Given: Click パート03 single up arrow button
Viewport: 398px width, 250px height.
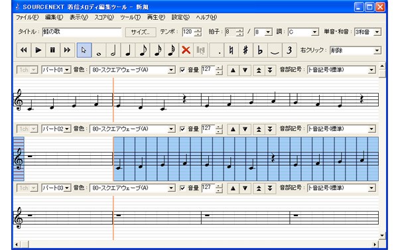Looking at the screenshot, I should (x=233, y=188).
